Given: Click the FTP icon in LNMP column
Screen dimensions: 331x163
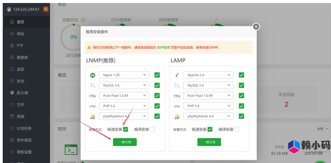Looking at the screenshot, I should pos(92,96).
